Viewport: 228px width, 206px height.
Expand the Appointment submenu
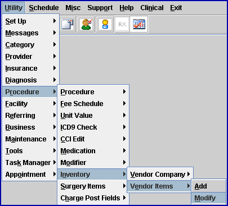point(30,175)
